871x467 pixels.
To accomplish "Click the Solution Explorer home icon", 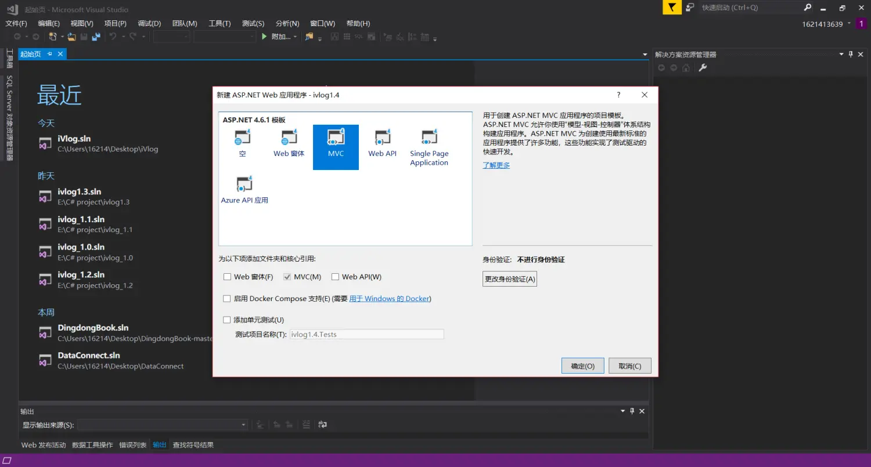I will click(x=686, y=68).
